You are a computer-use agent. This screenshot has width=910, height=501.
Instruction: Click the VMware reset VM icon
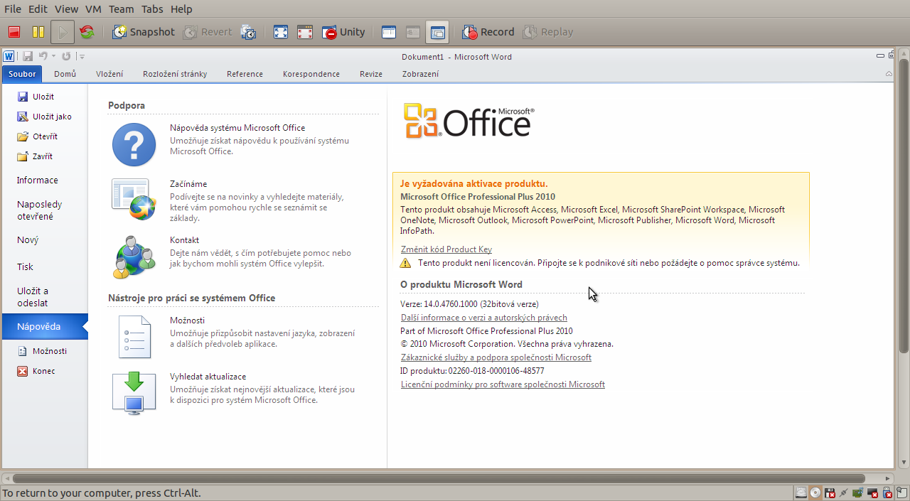click(87, 32)
